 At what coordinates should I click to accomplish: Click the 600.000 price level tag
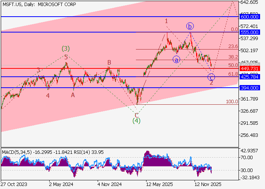coord(249,17)
